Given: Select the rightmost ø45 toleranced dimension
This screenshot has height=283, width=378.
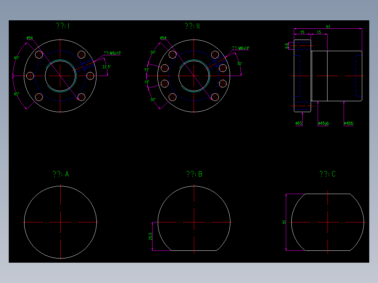Looking at the screenshot, I should (x=349, y=123).
